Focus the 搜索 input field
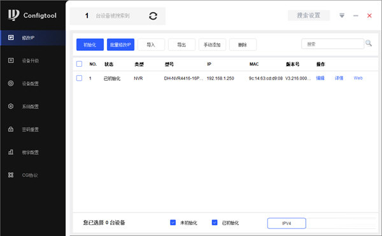Image resolution: width=382 pixels, height=236 pixels. click(x=332, y=44)
